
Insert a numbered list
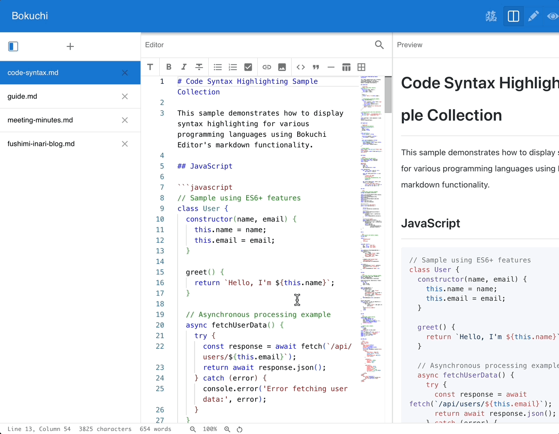(x=233, y=67)
